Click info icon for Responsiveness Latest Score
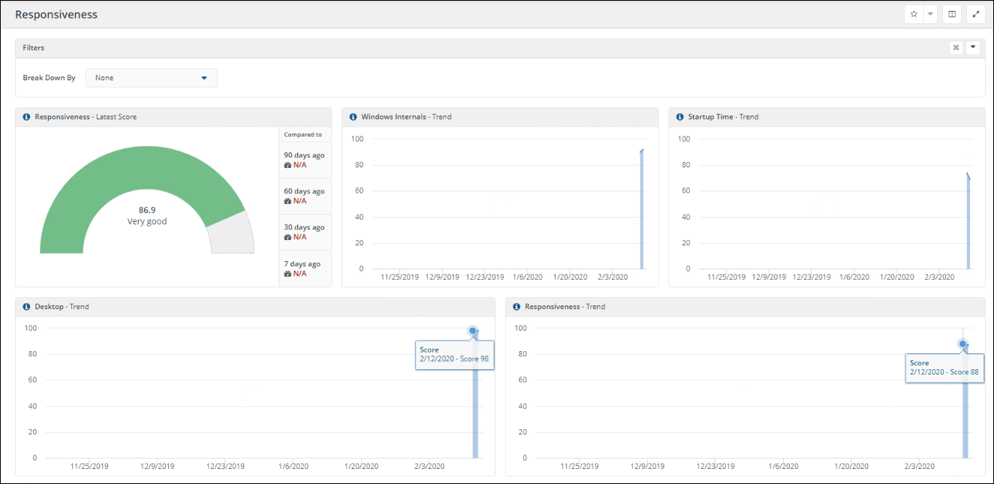Viewport: 994px width, 484px height. point(26,117)
